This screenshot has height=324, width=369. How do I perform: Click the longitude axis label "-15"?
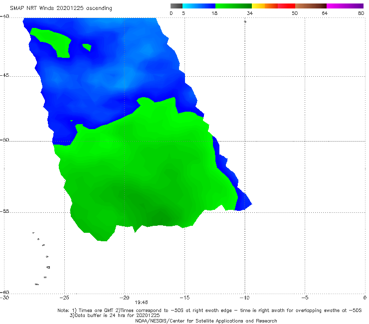coord(184,298)
